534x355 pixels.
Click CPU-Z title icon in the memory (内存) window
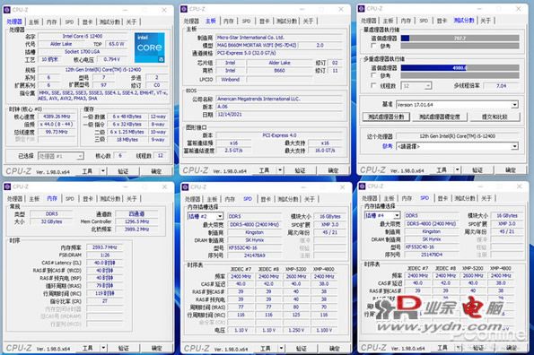(7, 186)
